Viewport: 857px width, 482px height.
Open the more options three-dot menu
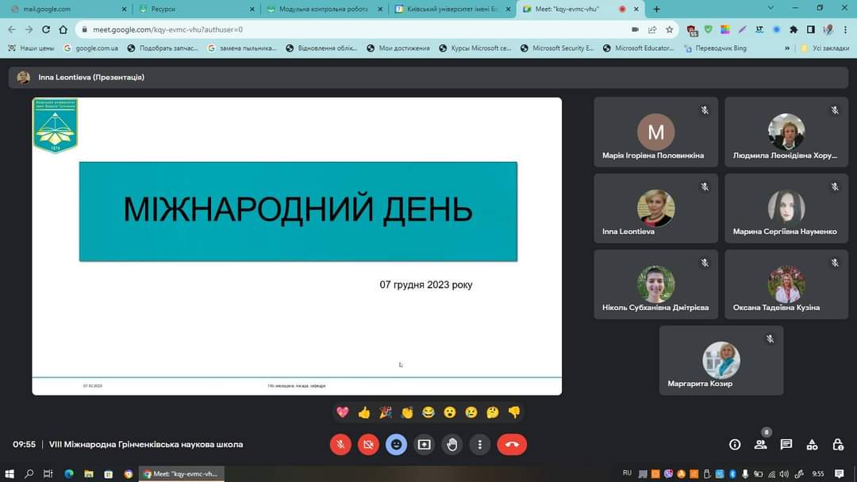tap(480, 444)
